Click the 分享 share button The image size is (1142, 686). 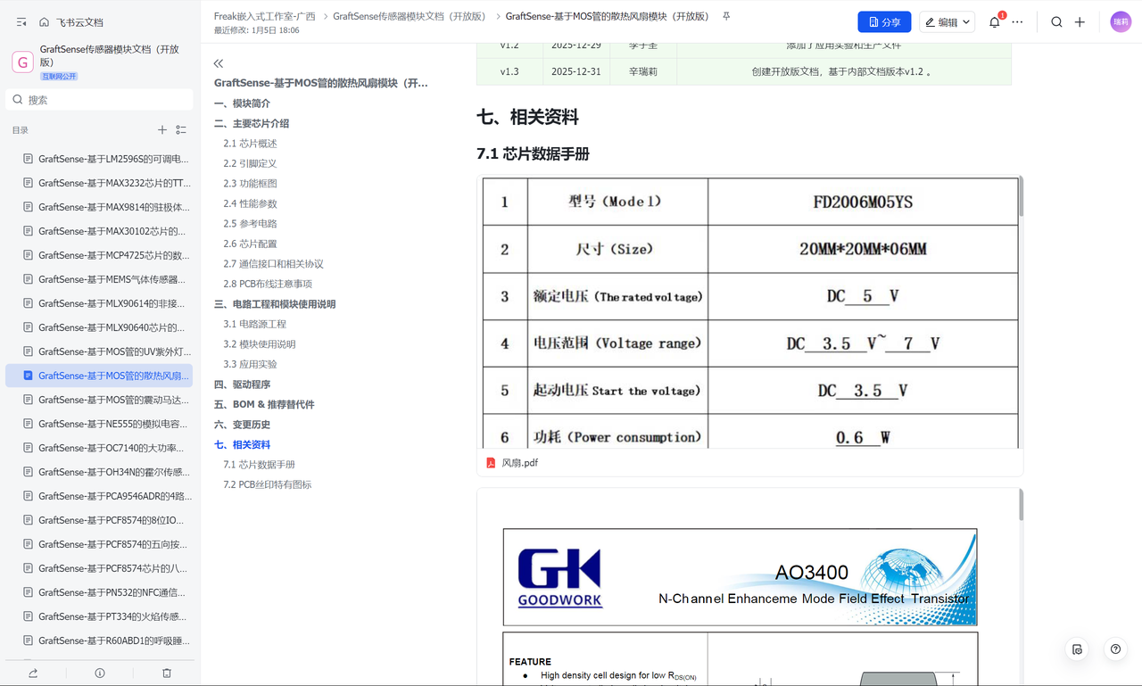[884, 22]
